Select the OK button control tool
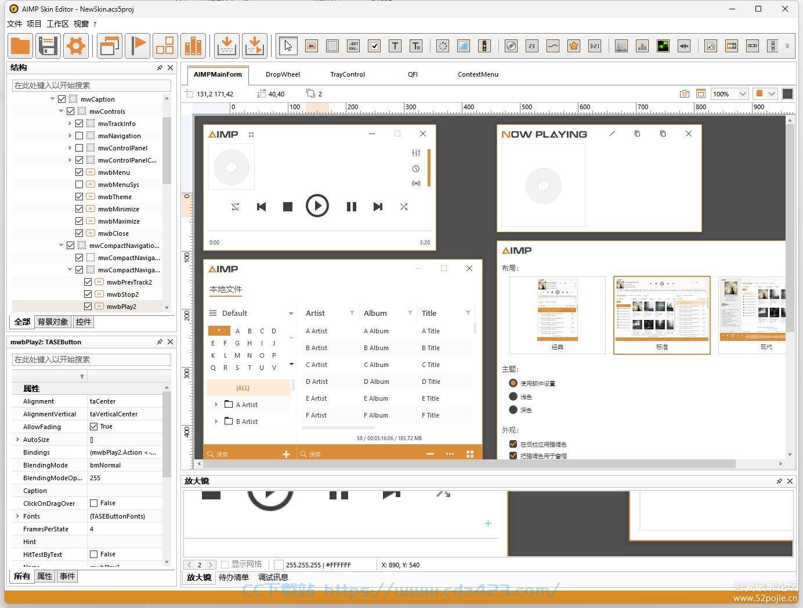 coord(312,46)
